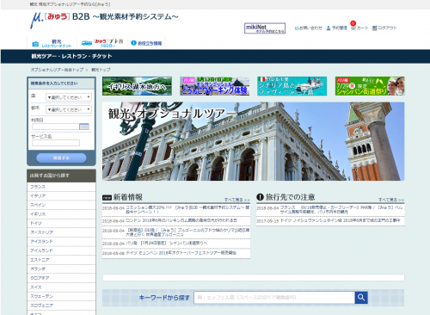Open the cart icon in header
Viewport: 430px width, 315px height.
point(353,28)
